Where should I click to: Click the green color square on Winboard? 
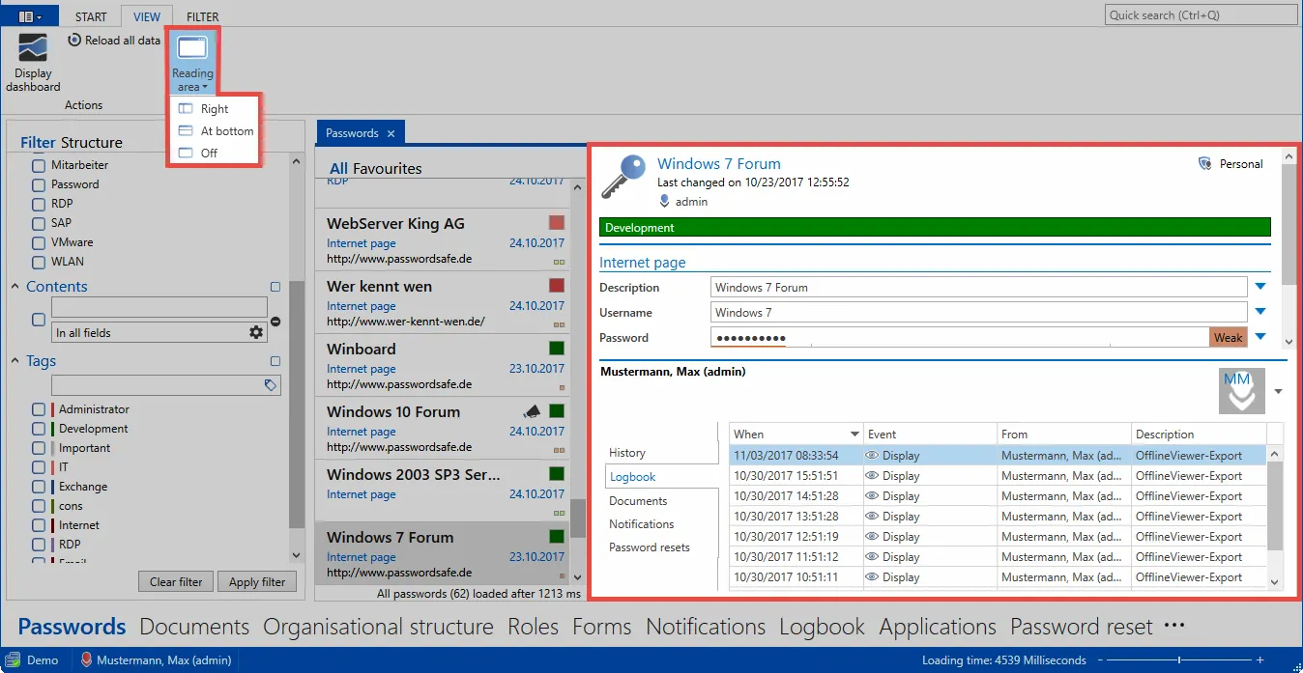pos(557,349)
